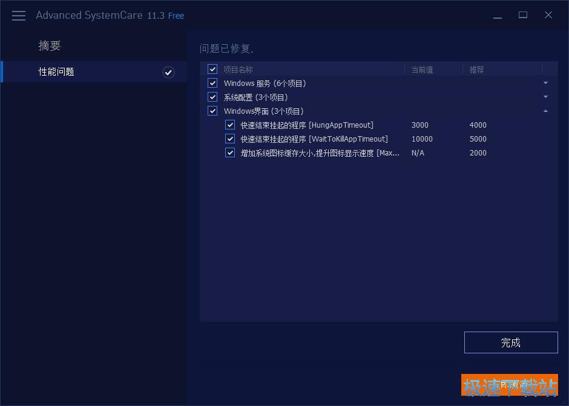
Task: Uncheck the Windows 服务 (6个项目) checkbox
Action: click(212, 83)
